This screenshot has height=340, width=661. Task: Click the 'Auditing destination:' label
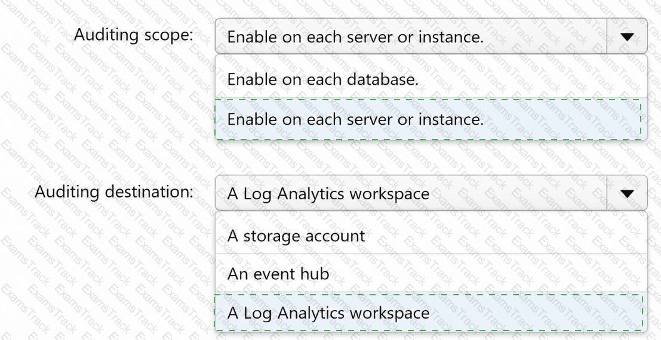click(114, 191)
